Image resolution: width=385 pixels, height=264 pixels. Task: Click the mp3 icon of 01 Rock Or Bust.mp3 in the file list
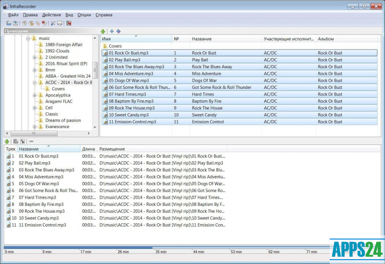coord(105,53)
